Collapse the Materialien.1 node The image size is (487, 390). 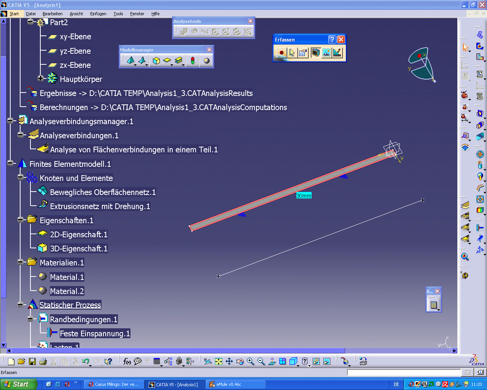coord(20,262)
